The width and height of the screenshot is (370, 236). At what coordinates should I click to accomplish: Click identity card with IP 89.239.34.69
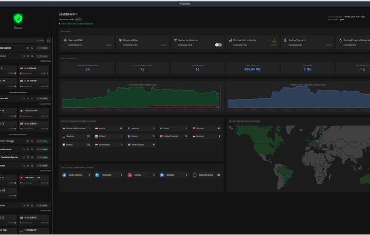click(x=34, y=71)
